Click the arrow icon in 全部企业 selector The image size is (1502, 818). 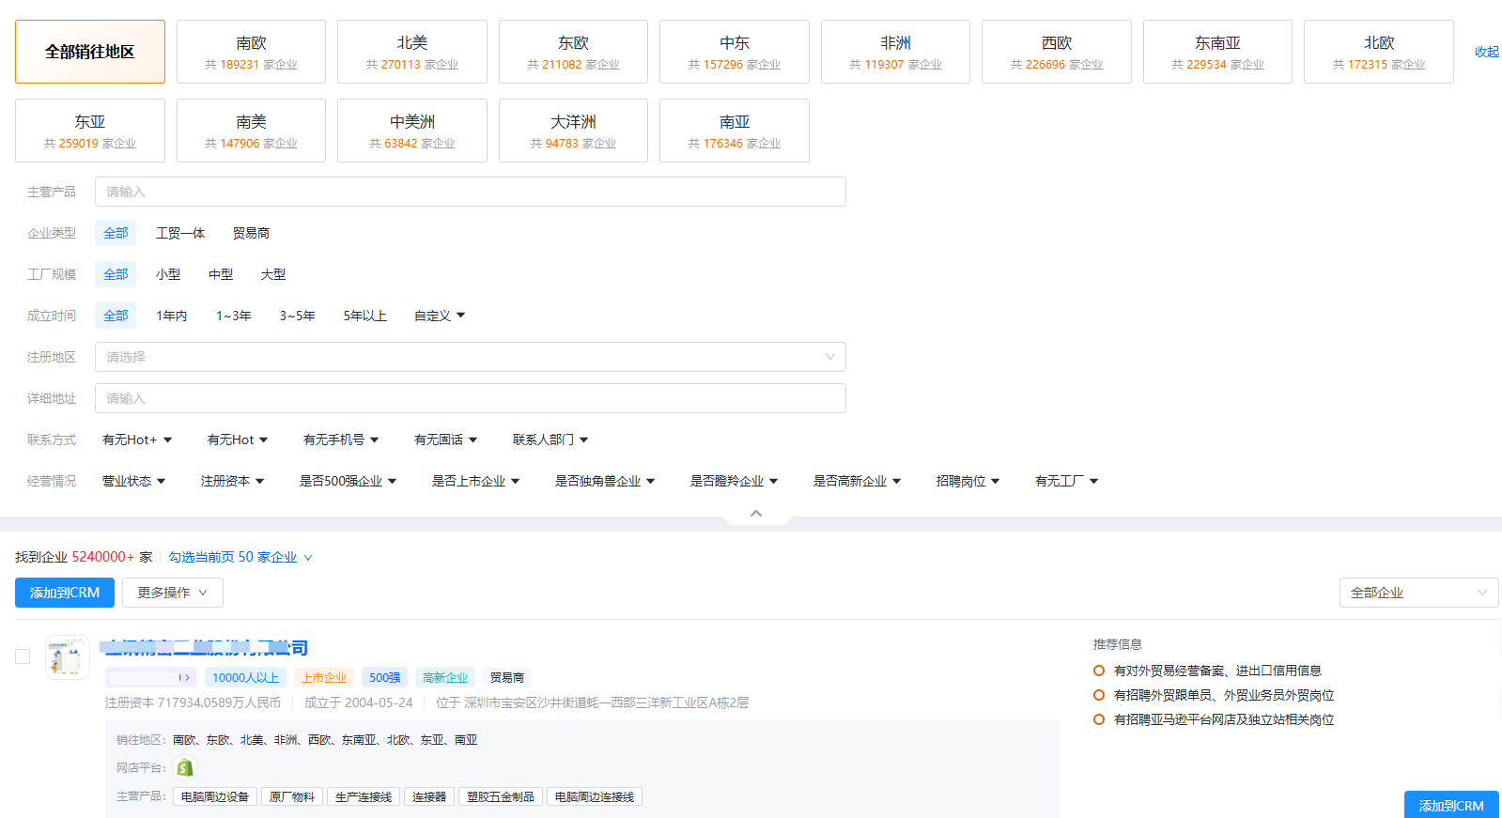(1481, 593)
